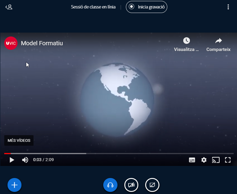This screenshot has height=194, width=237.
Task: Mute the video volume speaker
Action: (25, 160)
